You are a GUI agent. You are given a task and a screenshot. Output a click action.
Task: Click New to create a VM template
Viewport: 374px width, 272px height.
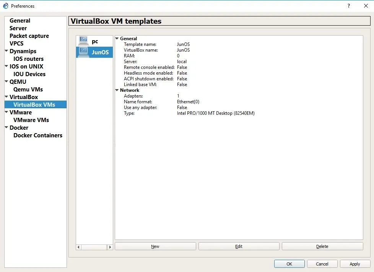[155, 246]
